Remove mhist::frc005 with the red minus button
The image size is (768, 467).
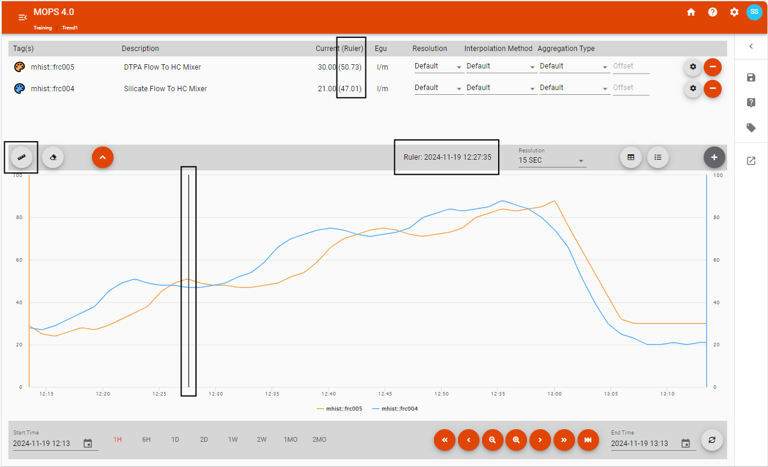click(x=713, y=67)
